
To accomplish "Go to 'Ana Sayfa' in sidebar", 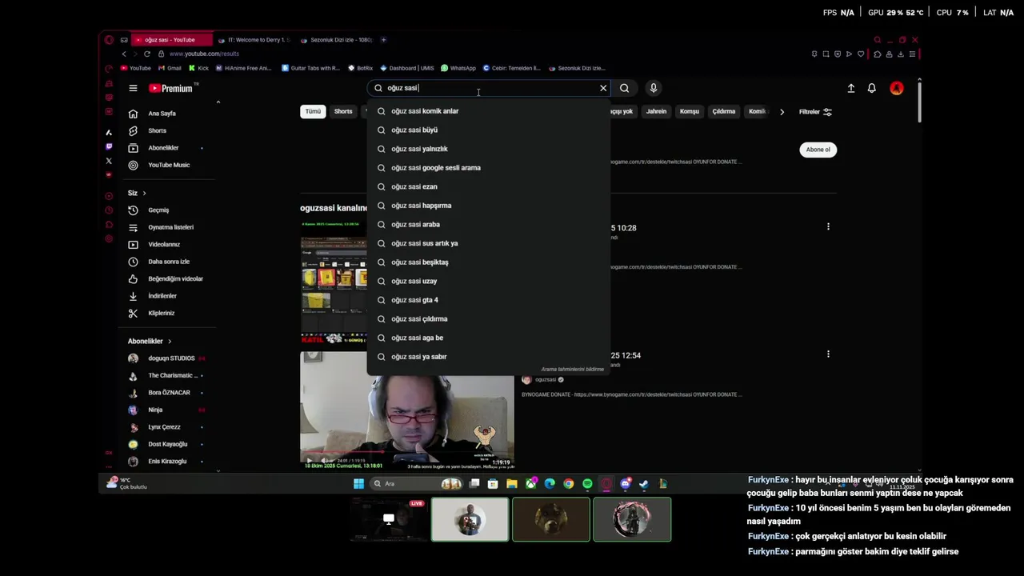I will [170, 114].
